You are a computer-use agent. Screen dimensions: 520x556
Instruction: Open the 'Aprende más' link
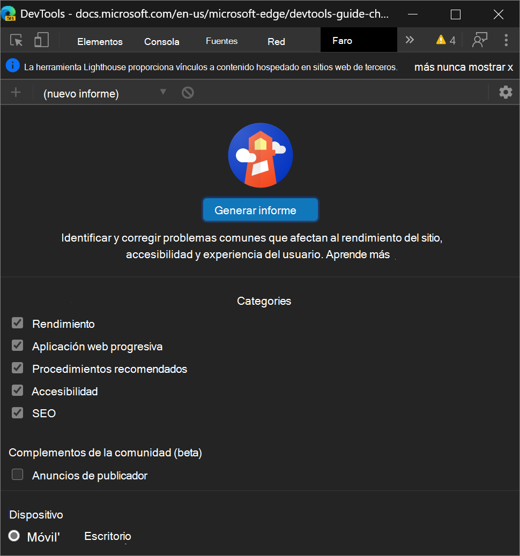click(x=358, y=254)
